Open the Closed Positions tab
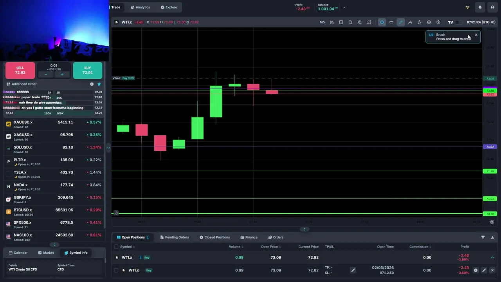Screen dimensions: 501x282 (214, 237)
